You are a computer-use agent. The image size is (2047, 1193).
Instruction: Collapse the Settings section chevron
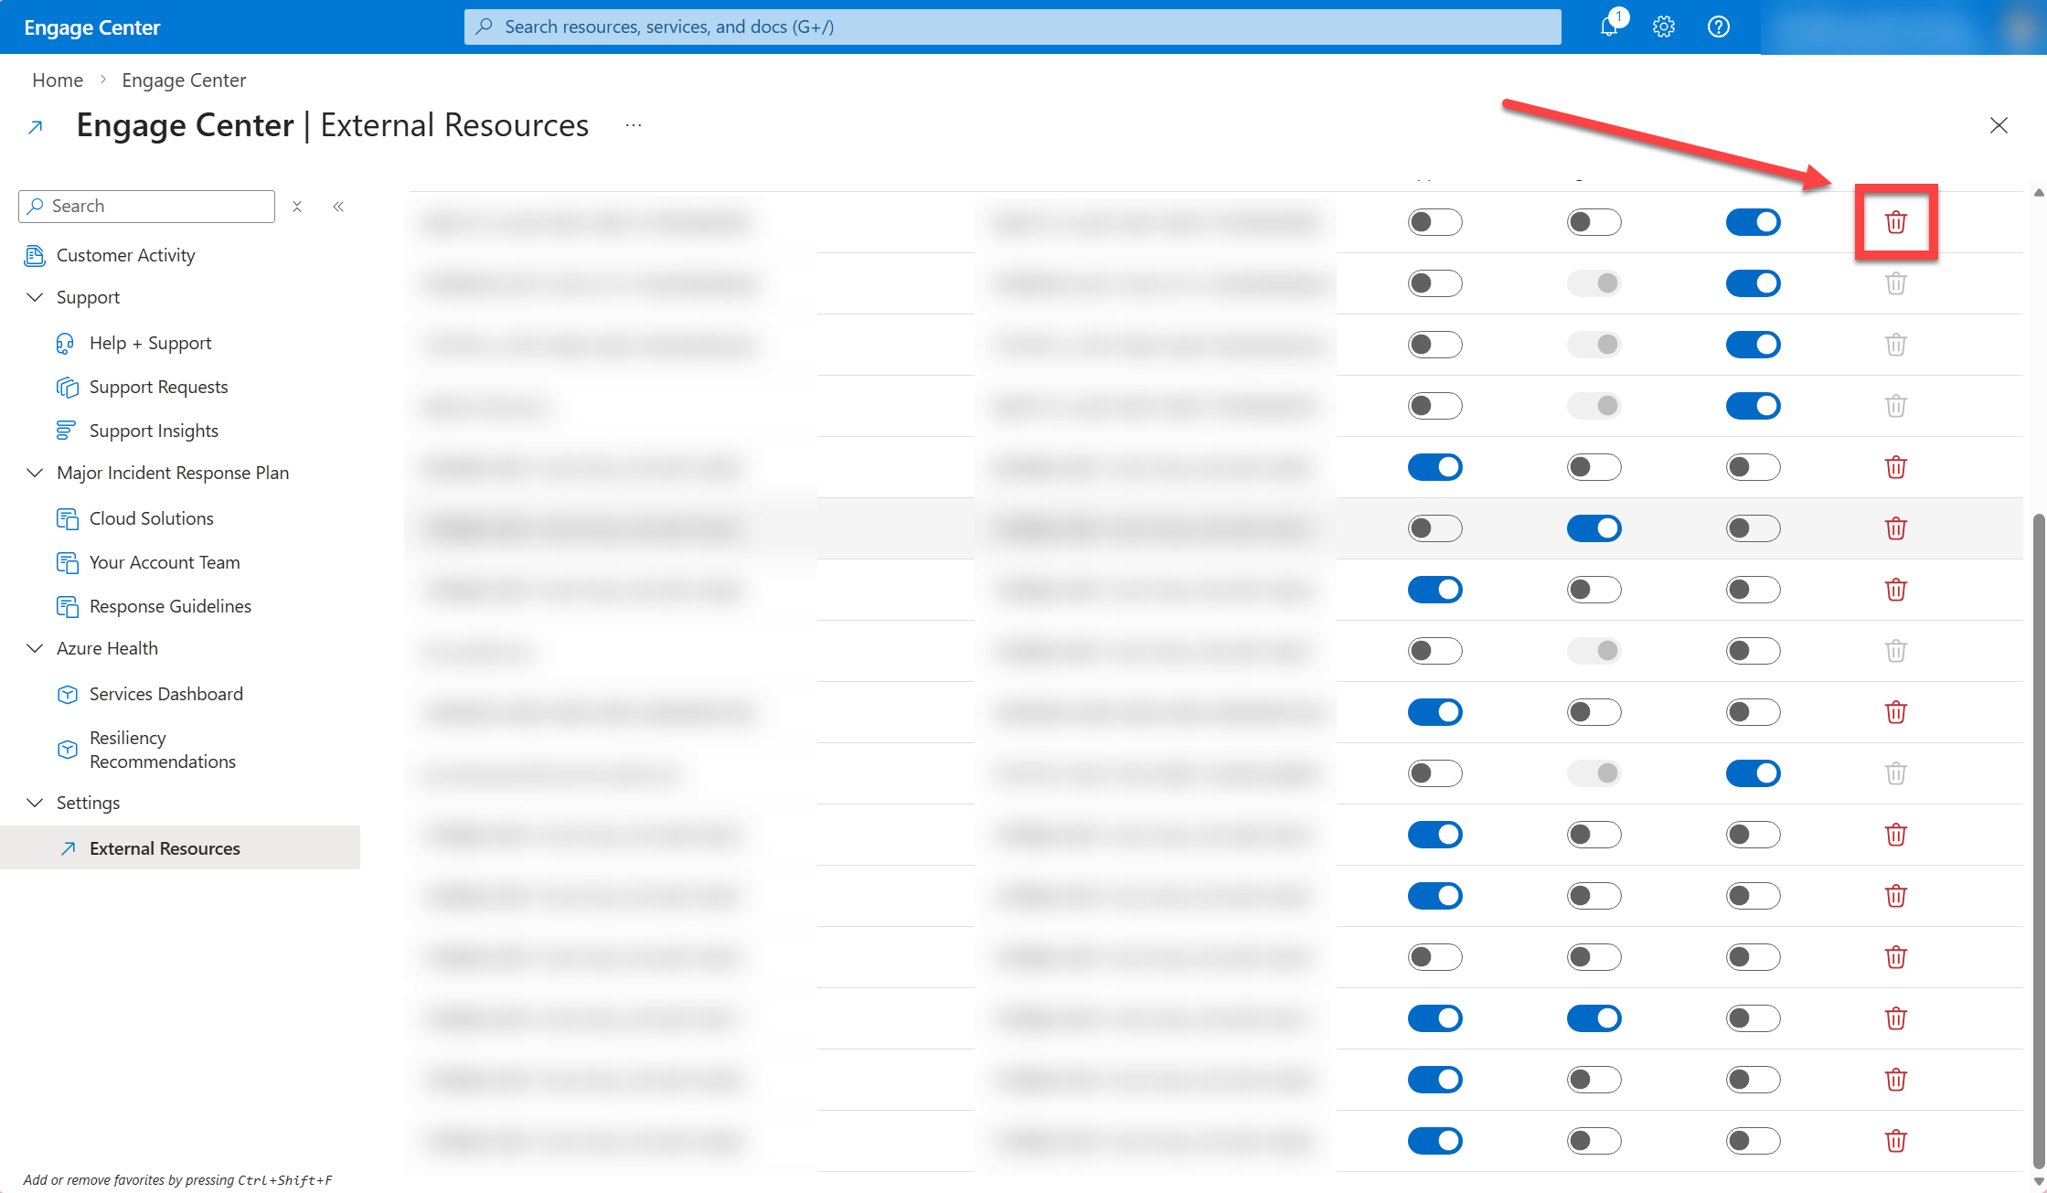pyautogui.click(x=35, y=803)
